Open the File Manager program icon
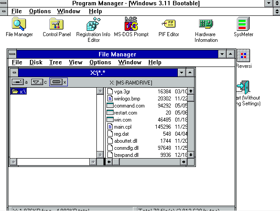This screenshot has width=280, height=211. pyautogui.click(x=19, y=24)
